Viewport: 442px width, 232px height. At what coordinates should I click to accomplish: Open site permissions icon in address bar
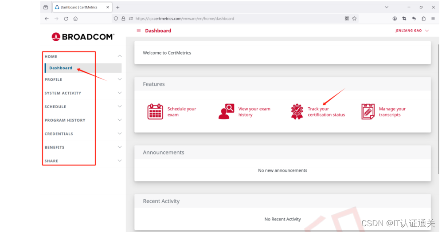click(x=131, y=19)
